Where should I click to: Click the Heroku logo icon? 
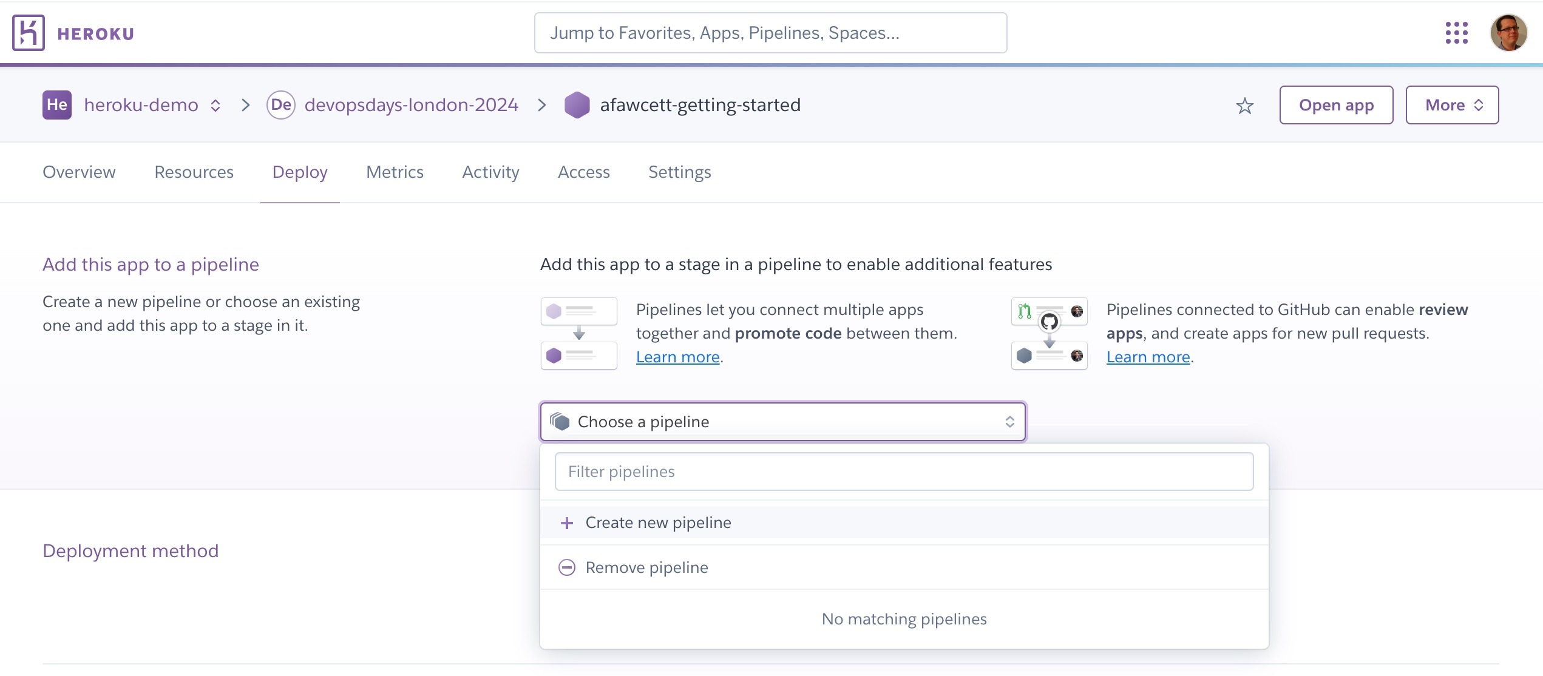click(x=29, y=33)
